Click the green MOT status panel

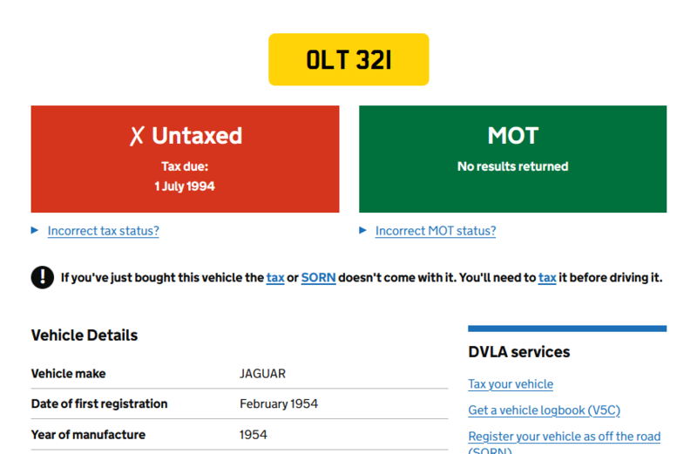pos(512,159)
